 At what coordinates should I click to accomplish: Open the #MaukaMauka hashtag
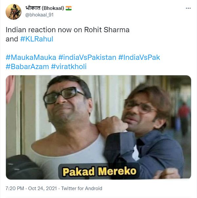pyautogui.click(x=31, y=58)
